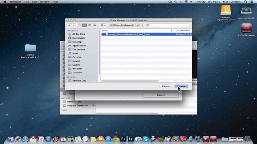Image resolution: width=257 pixels, height=144 pixels.
Task: Go back with the left arrow button
Action: [69, 25]
